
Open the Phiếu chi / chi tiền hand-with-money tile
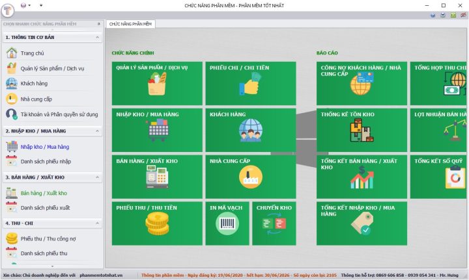pyautogui.click(x=251, y=83)
